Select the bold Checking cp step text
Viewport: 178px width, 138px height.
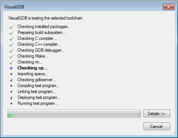pos(33,68)
